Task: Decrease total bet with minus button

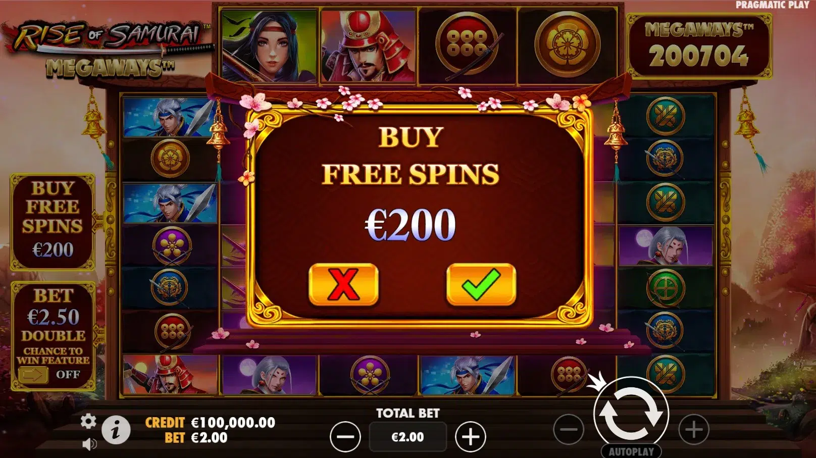Action: (345, 437)
